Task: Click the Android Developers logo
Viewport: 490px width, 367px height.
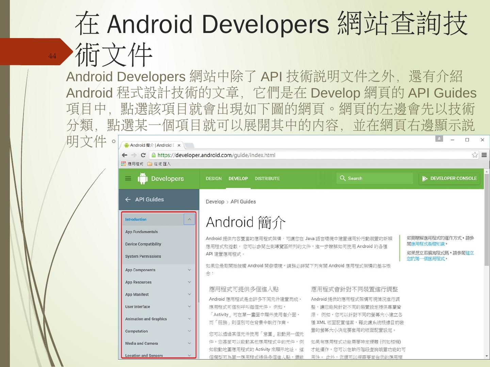Action: [161, 179]
